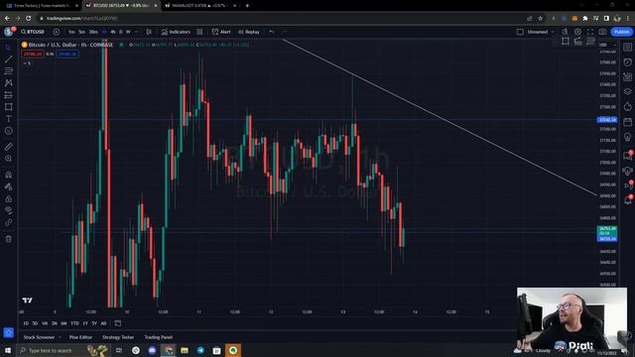Viewport: 635px width, 357px height.
Task: Open the notifications bell in right sidebar
Action: click(x=627, y=200)
